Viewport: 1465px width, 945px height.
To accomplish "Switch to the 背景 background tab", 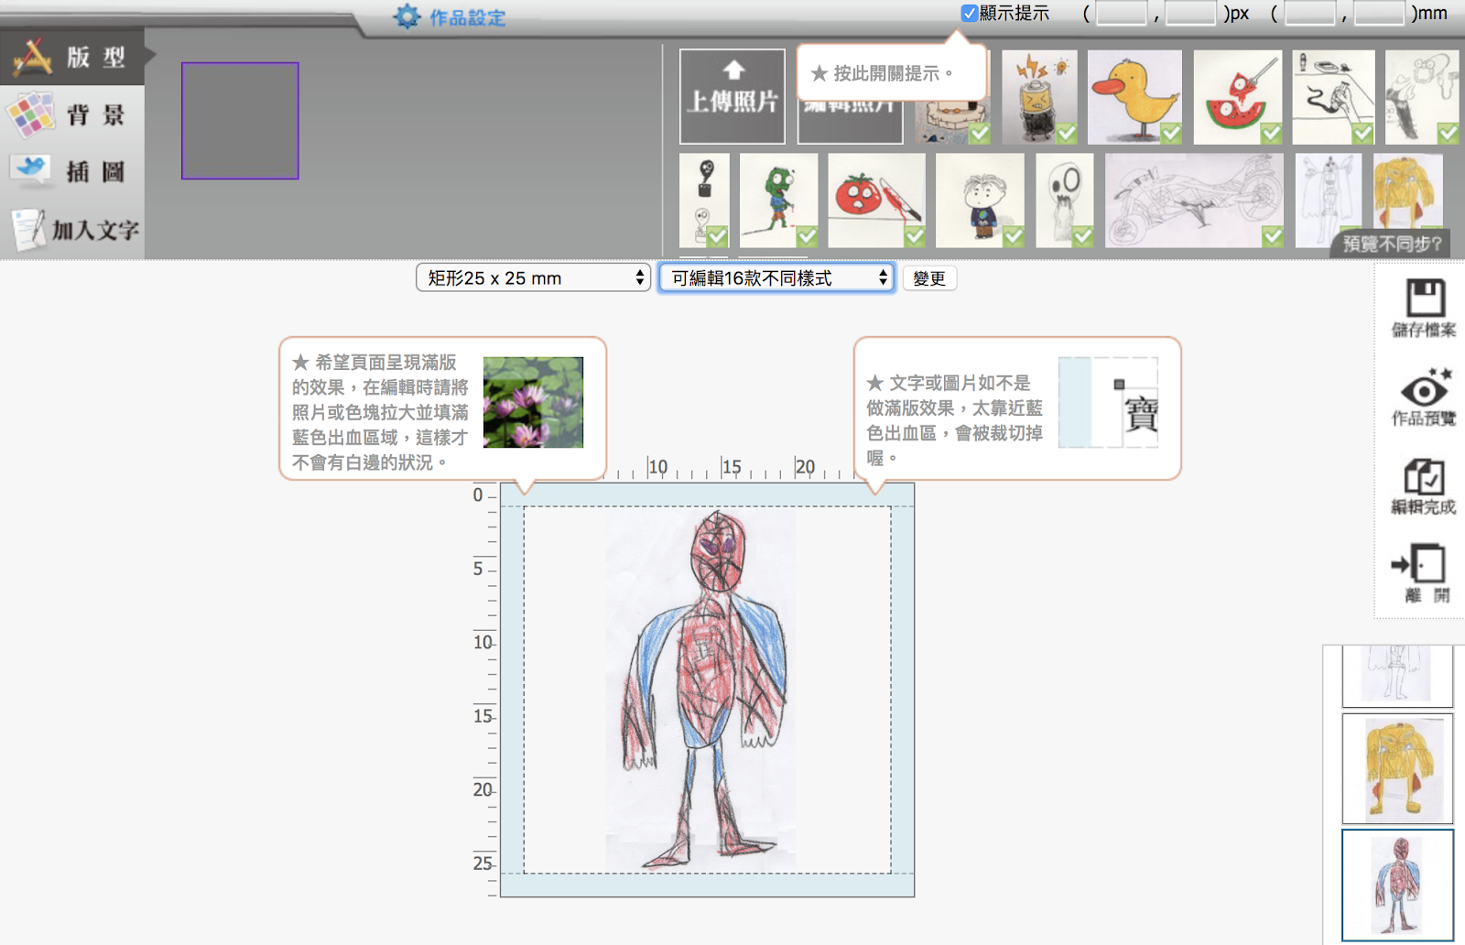I will (x=72, y=114).
